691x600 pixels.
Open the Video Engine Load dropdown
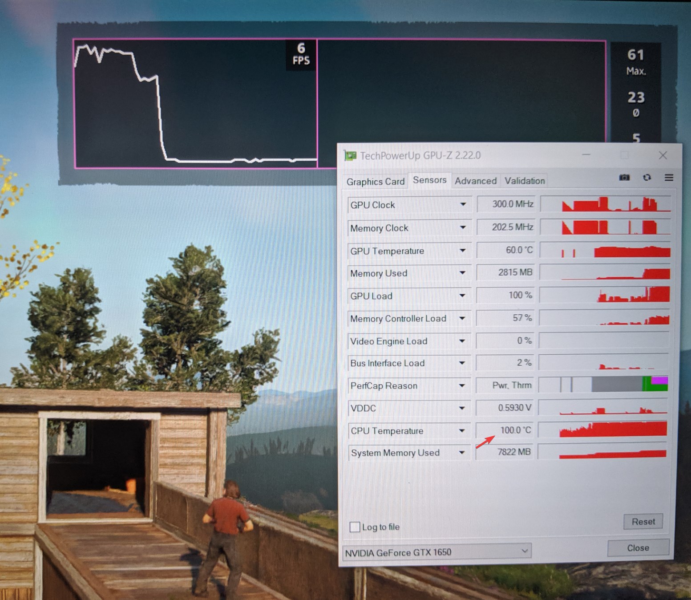pyautogui.click(x=462, y=341)
